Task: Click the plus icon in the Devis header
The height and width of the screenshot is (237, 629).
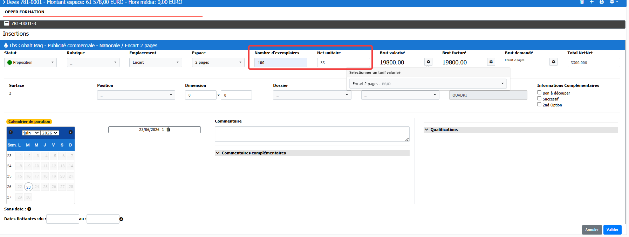Action: click(x=592, y=2)
